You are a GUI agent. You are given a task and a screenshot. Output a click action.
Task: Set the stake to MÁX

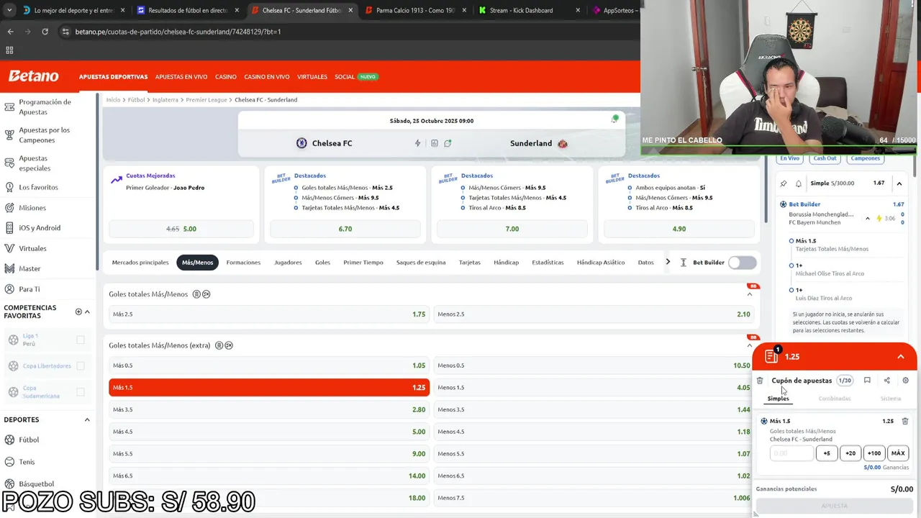898,453
